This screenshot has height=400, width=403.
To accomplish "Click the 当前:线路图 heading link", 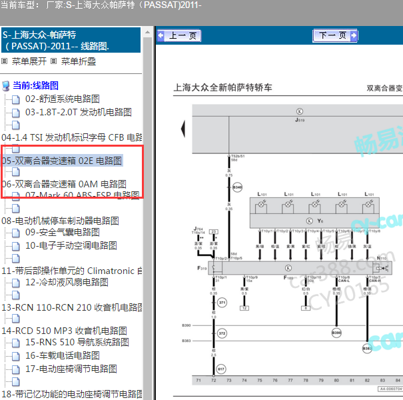I will pyautogui.click(x=36, y=85).
